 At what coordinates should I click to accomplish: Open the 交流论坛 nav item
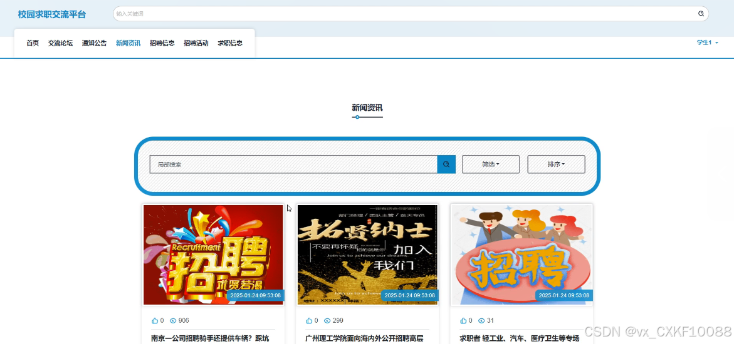click(60, 43)
